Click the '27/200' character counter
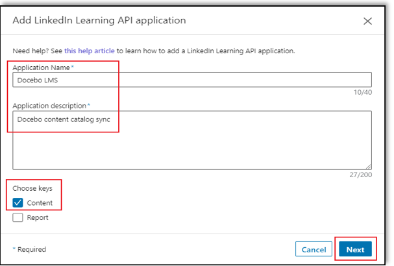 361,175
